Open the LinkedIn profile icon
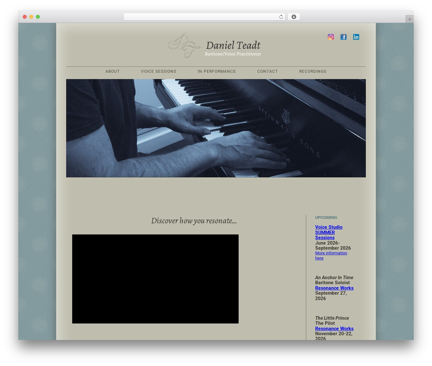The image size is (432, 366). click(x=356, y=37)
